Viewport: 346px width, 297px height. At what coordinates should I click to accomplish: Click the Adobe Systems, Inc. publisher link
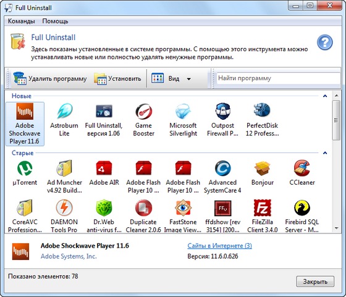(69, 256)
